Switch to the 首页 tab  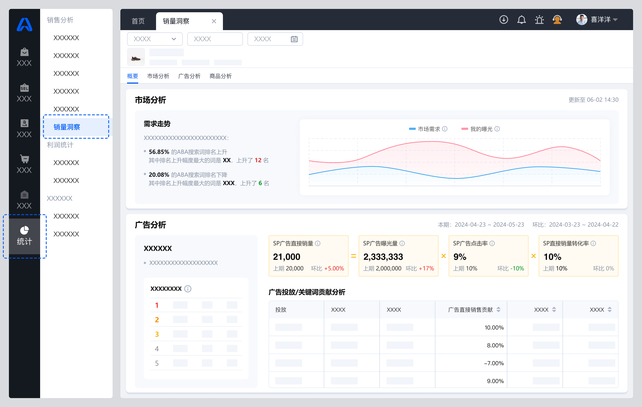pos(138,21)
